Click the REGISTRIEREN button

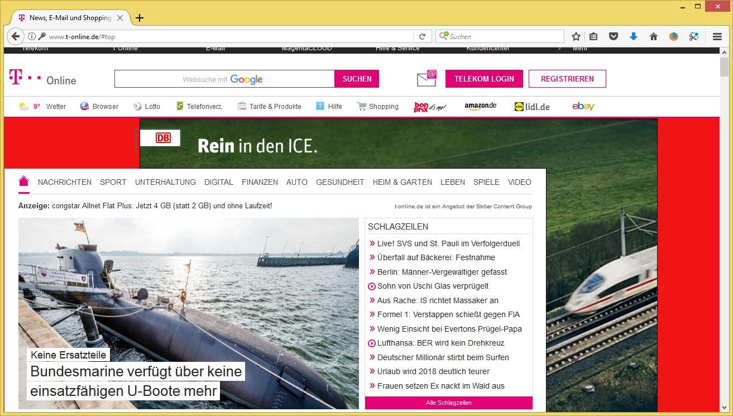coord(567,79)
